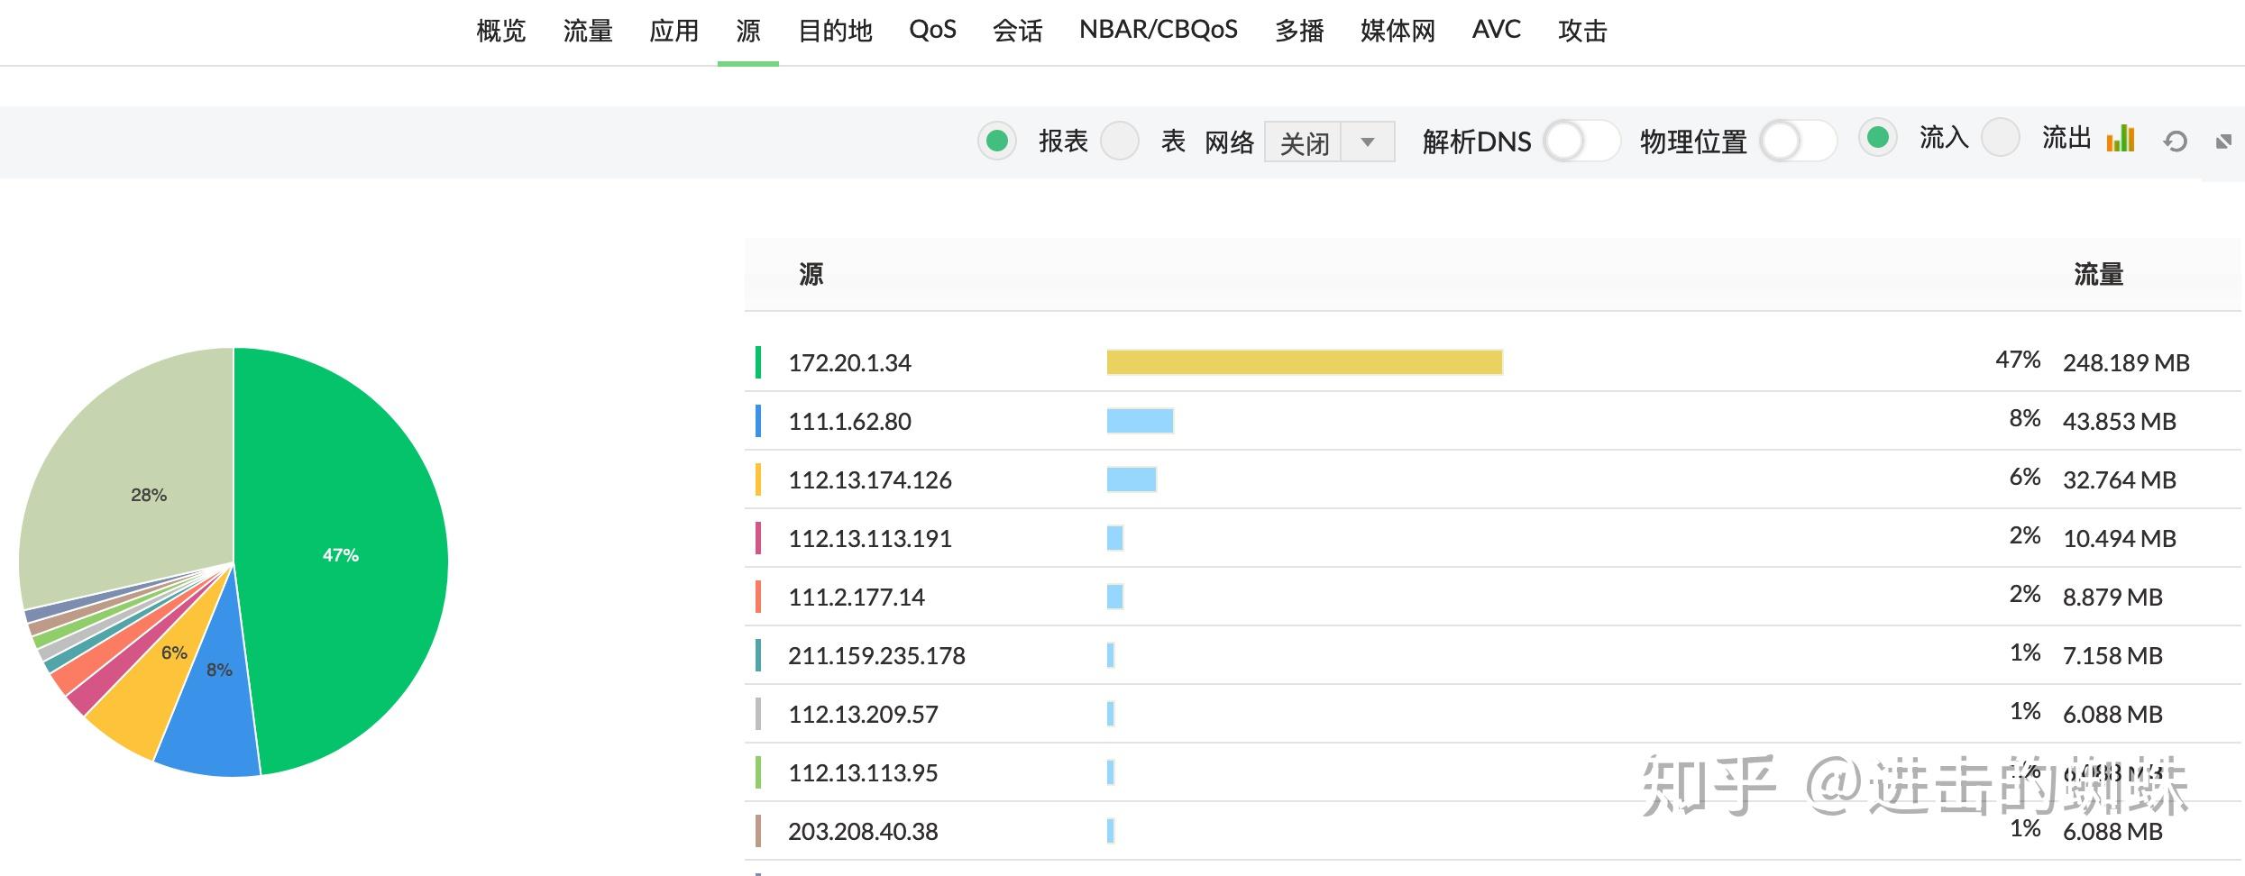Viewport: 2245px width, 876px height.
Task: Click source IP 112.13.209.57
Action: [x=863, y=714]
